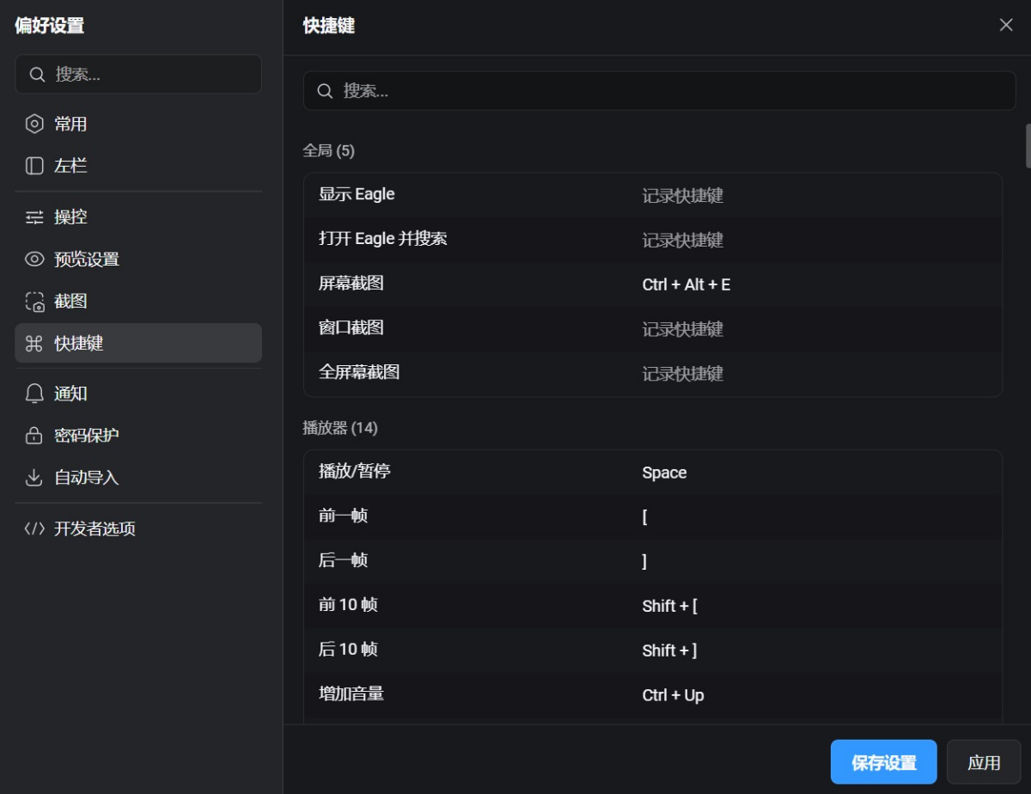Click the 应用 button

coord(983,762)
